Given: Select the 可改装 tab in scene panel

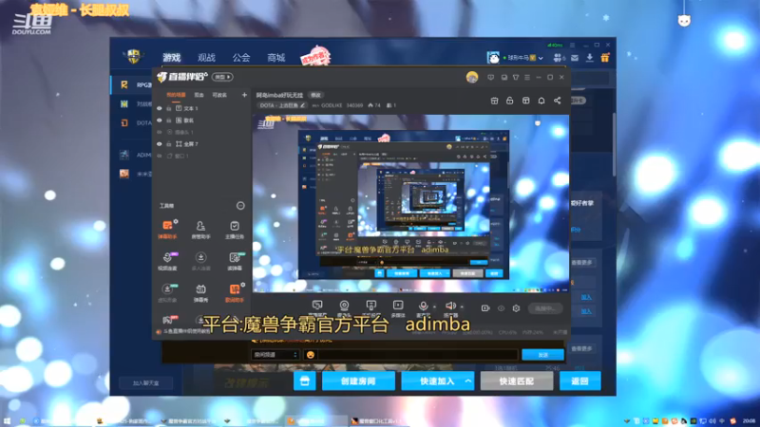Looking at the screenshot, I should point(219,95).
